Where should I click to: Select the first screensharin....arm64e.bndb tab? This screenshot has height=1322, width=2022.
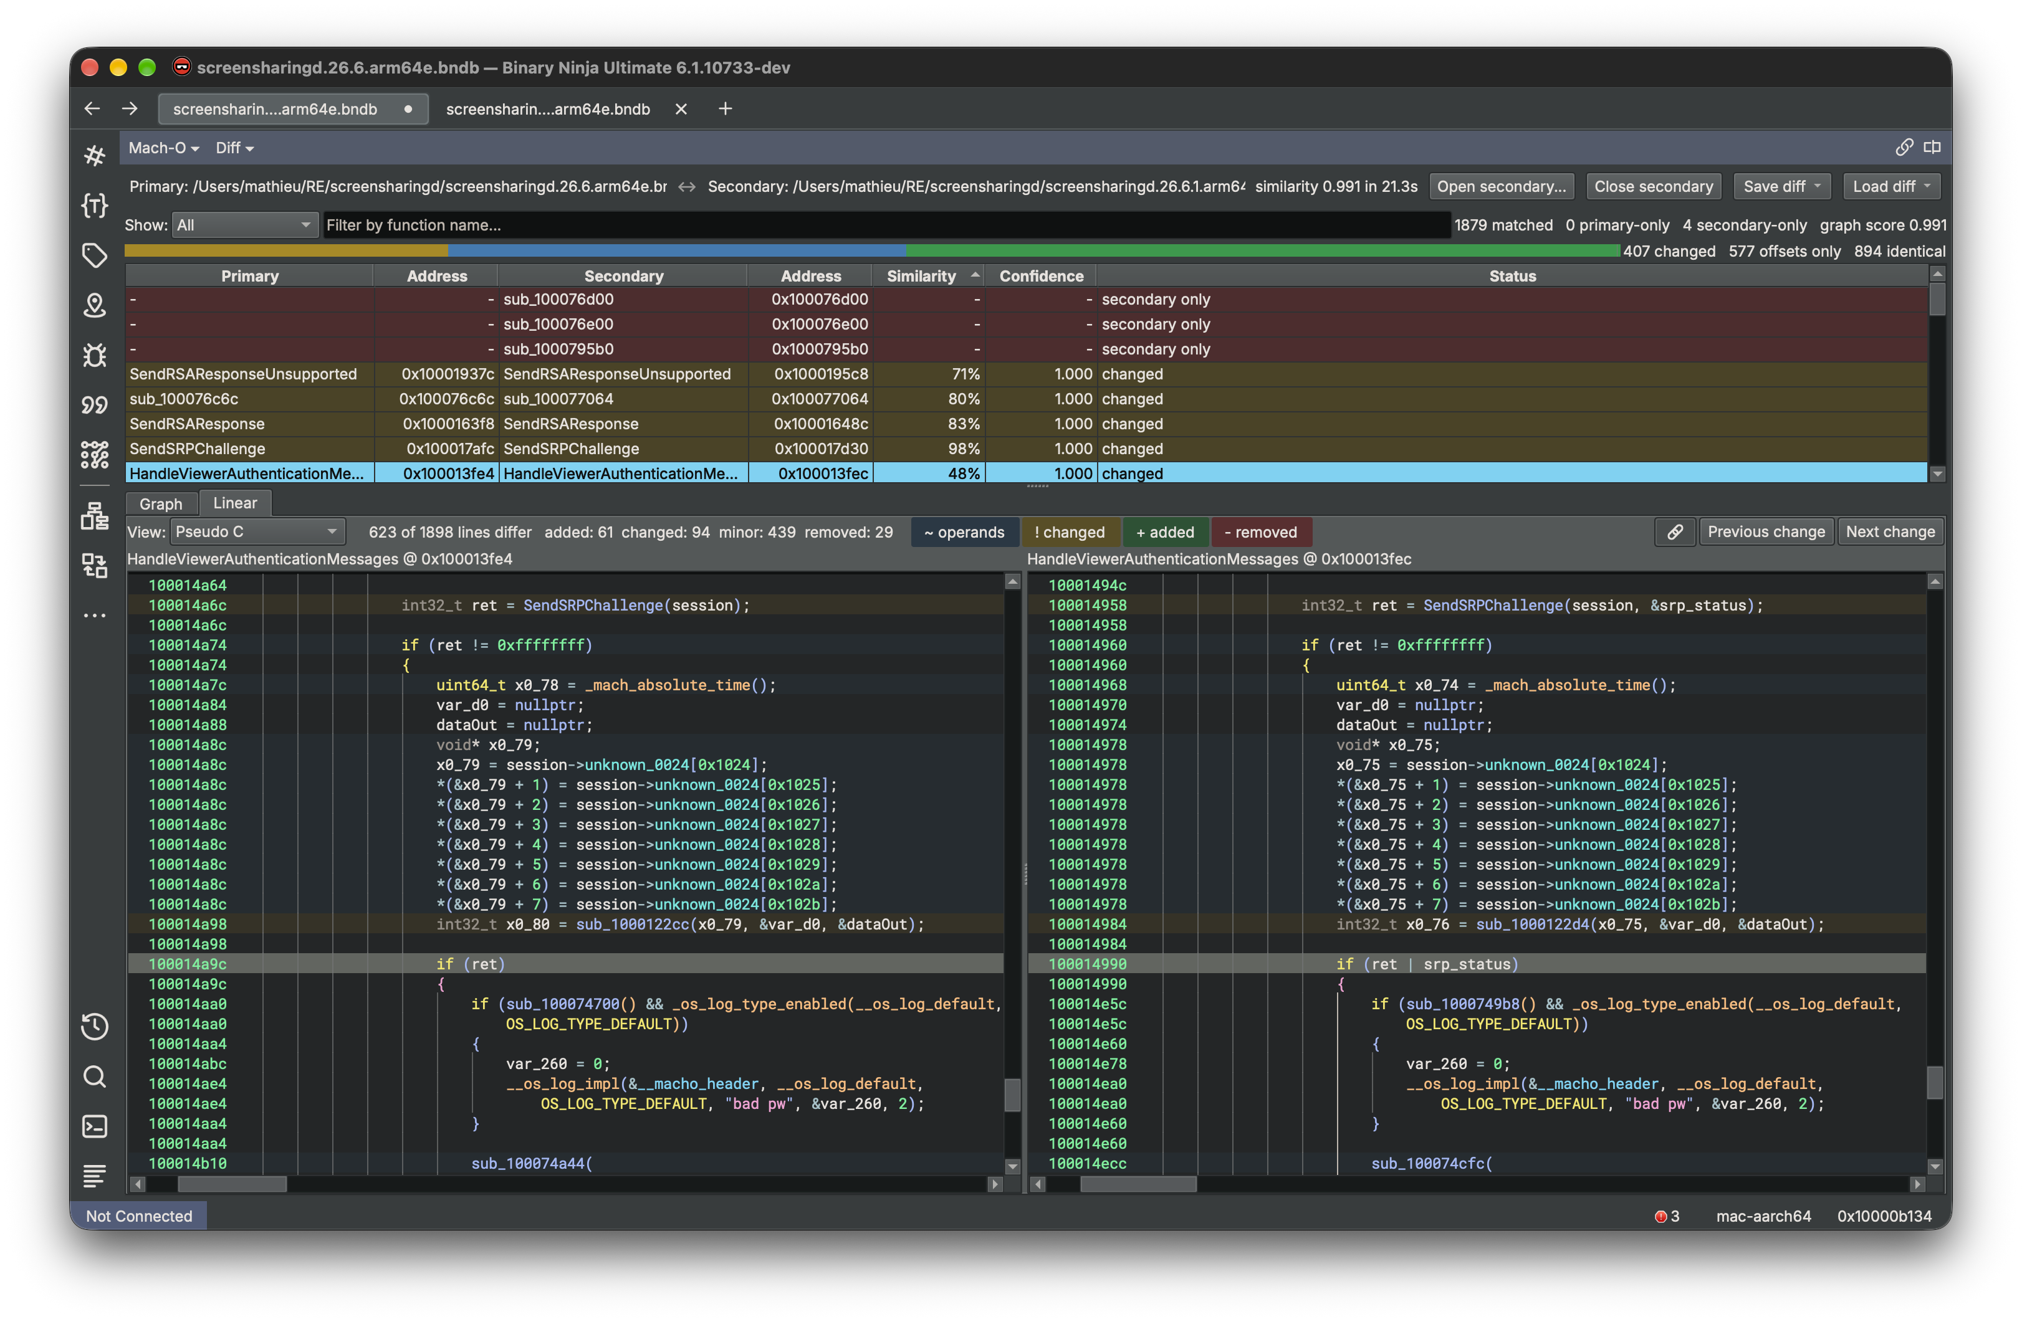pyautogui.click(x=292, y=108)
